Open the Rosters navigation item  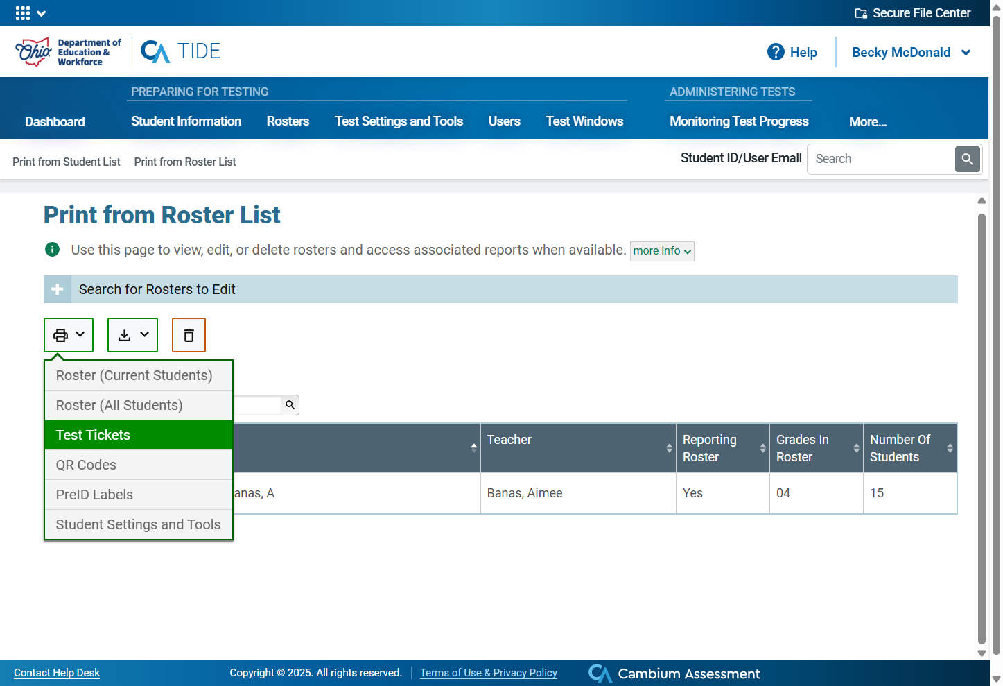(x=288, y=121)
